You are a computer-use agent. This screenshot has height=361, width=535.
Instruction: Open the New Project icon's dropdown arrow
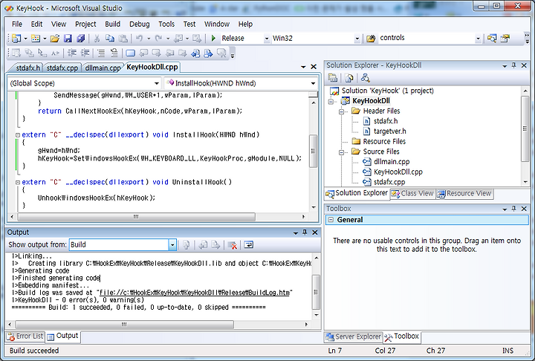coord(25,39)
